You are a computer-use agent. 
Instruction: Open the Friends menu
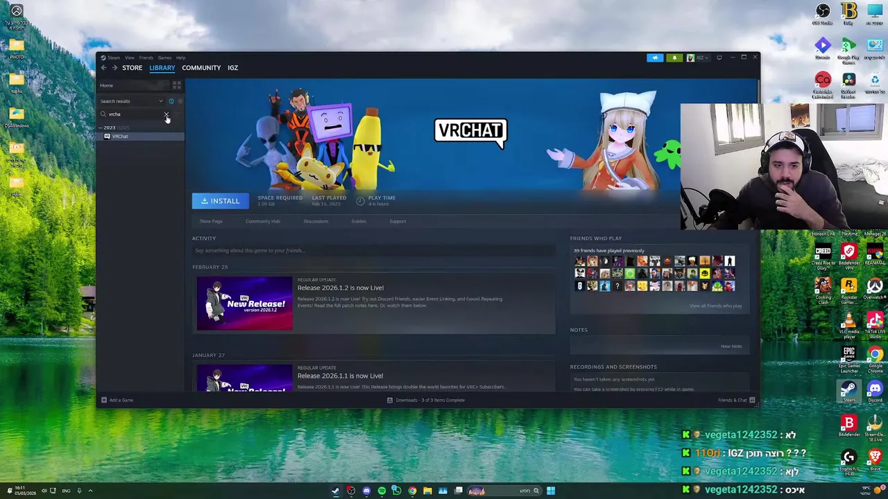tap(146, 58)
